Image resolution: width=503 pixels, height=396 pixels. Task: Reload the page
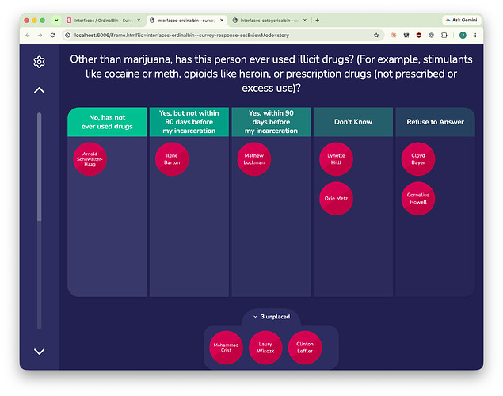(x=52, y=36)
